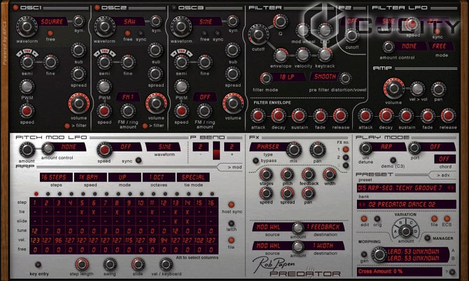This screenshot has width=469, height=281.
Task: Click tune value 12 under step 1
Action: (35, 231)
